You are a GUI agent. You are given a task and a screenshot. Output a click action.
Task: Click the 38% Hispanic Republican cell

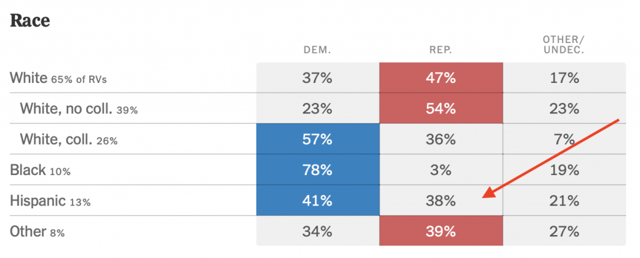[x=441, y=201]
